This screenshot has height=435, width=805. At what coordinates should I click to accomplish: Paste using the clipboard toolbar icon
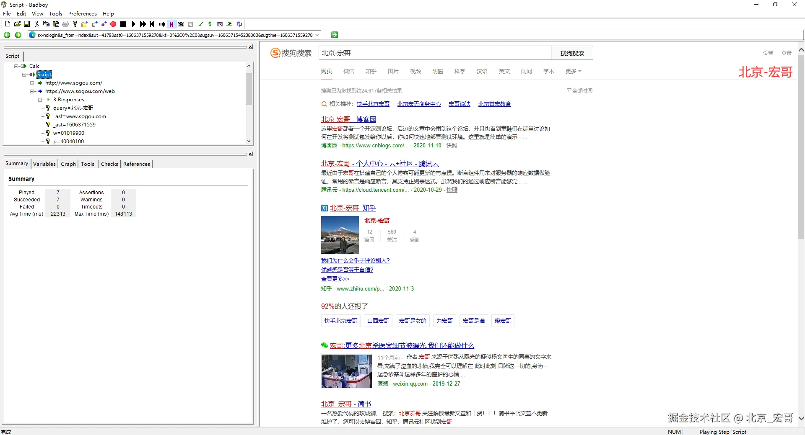point(56,24)
